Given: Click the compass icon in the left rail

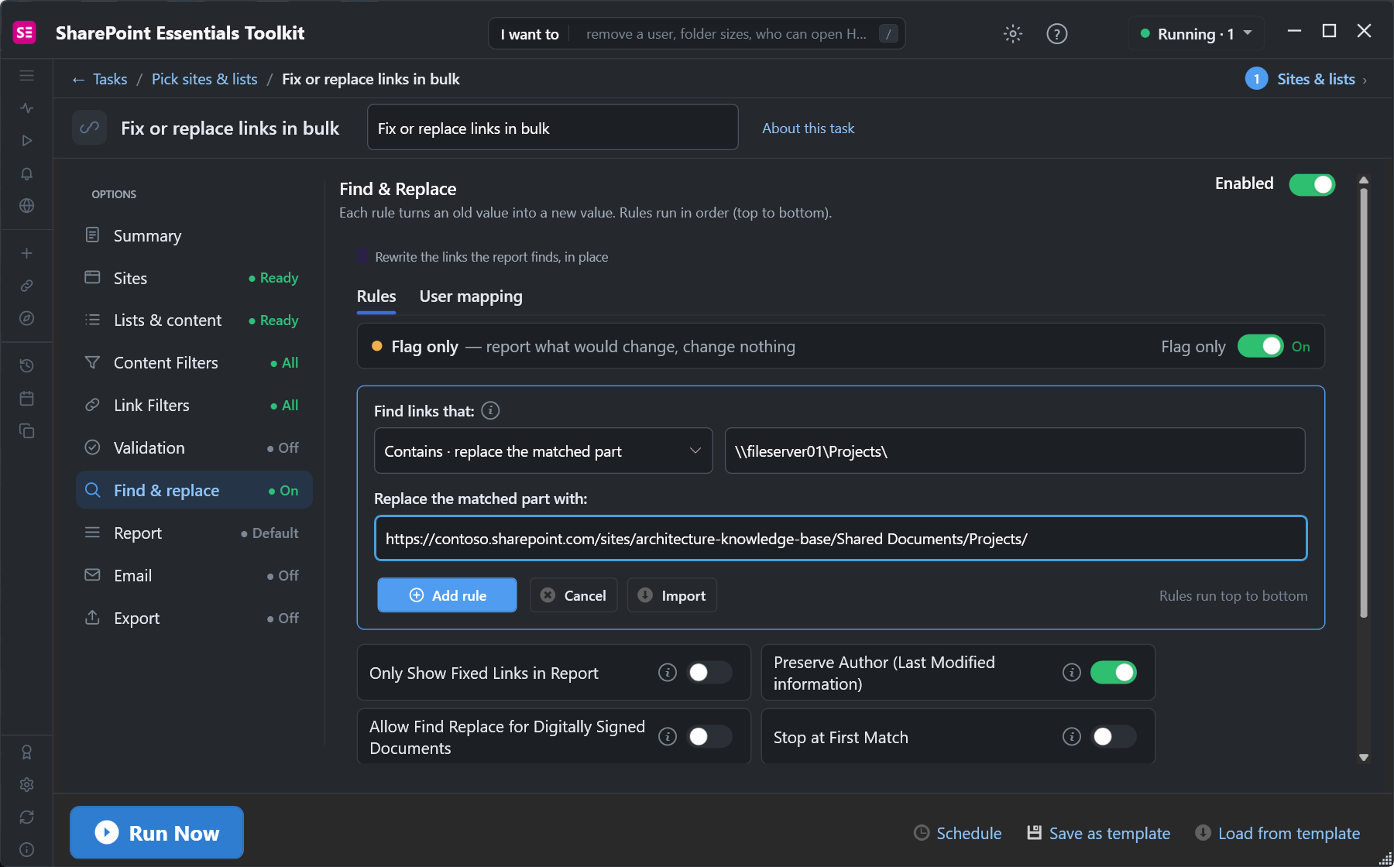Looking at the screenshot, I should (27, 318).
